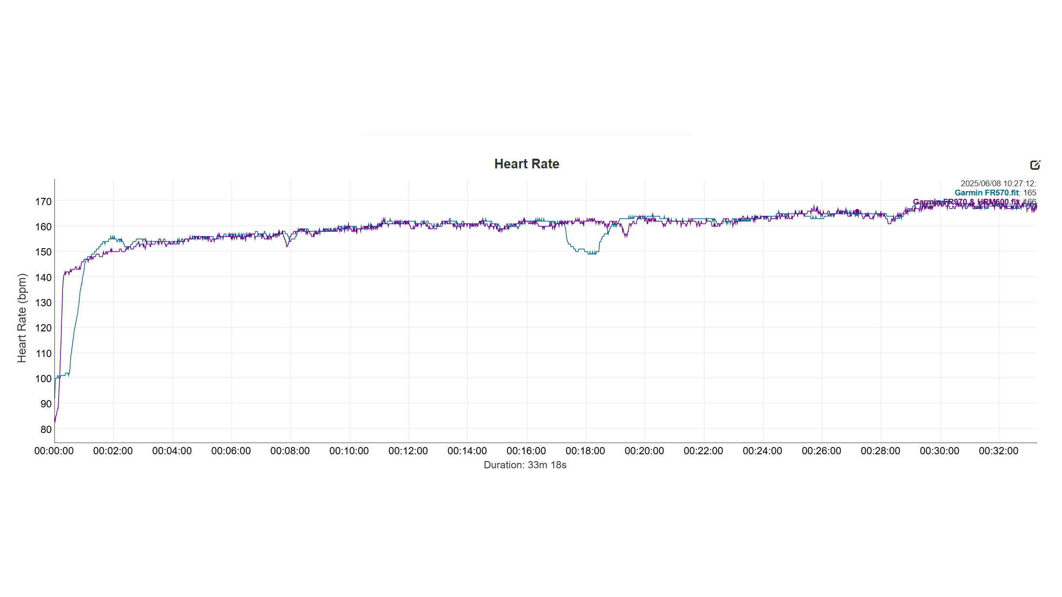Screen dimensions: 1062x597
Task: Click the 00:26:00 time axis label
Action: [x=821, y=451]
